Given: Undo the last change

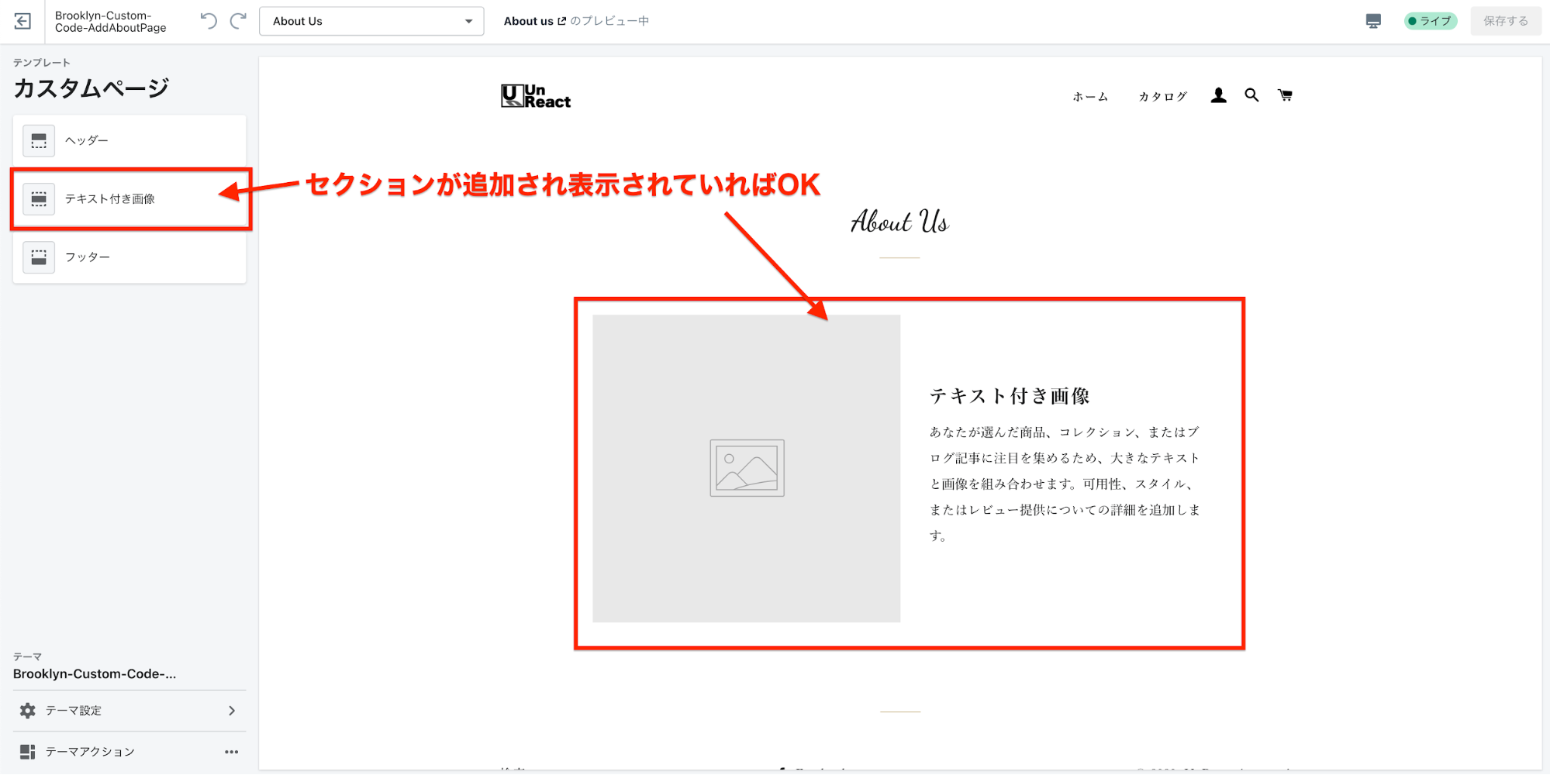Looking at the screenshot, I should tap(208, 21).
